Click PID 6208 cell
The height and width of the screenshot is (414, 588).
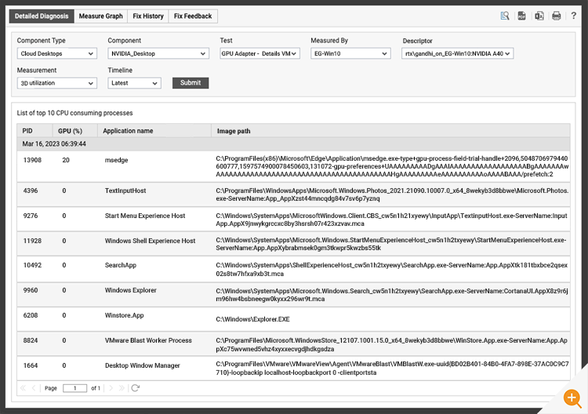coord(31,315)
